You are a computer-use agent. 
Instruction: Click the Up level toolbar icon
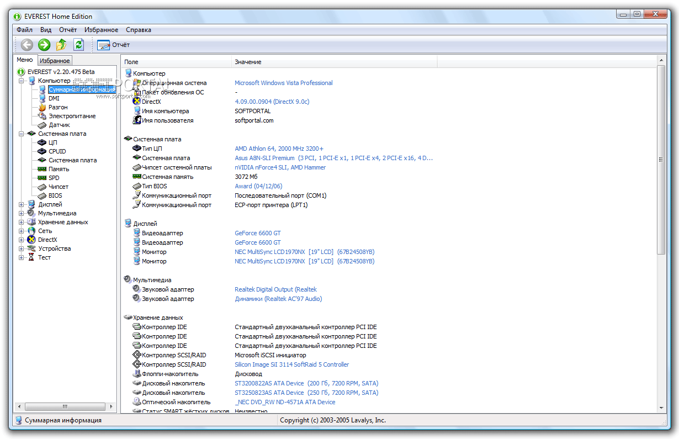point(61,45)
